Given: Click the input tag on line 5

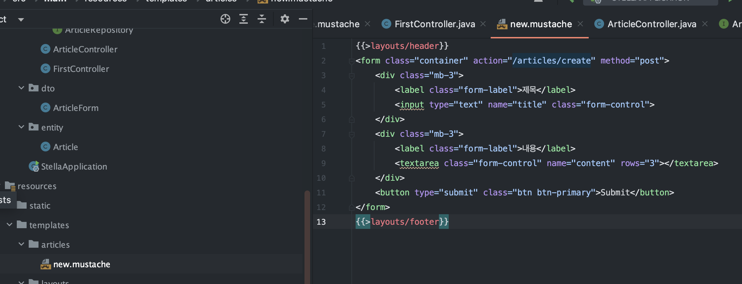Looking at the screenshot, I should pyautogui.click(x=412, y=104).
